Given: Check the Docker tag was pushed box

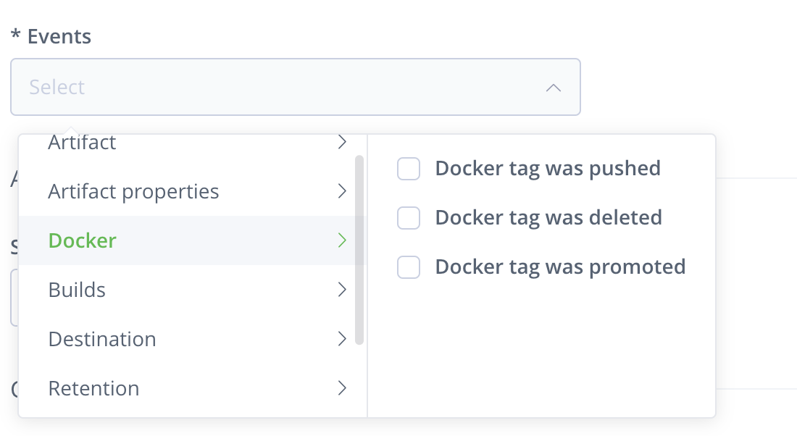Looking at the screenshot, I should 409,169.
